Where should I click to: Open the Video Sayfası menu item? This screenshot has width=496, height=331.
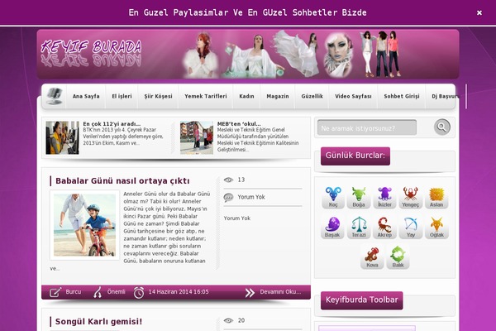[353, 96]
